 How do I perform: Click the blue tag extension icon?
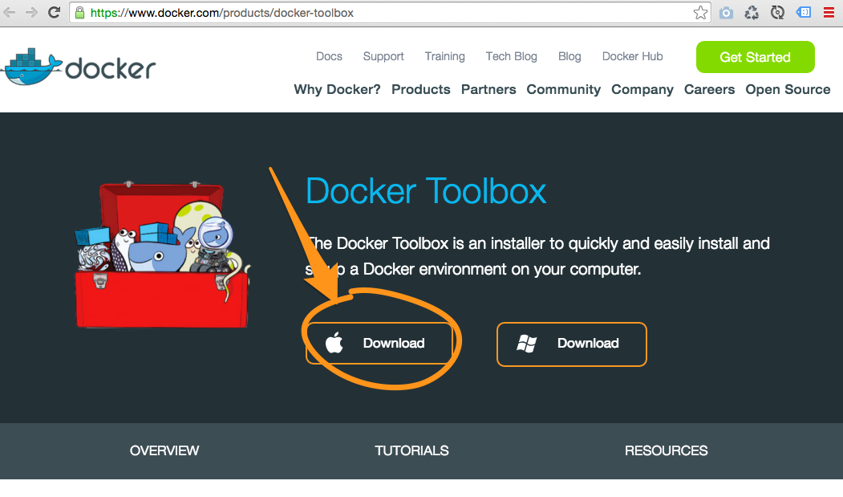803,12
